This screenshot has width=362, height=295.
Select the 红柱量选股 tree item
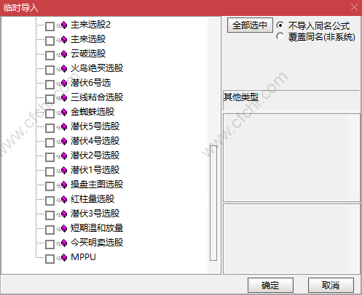point(93,199)
